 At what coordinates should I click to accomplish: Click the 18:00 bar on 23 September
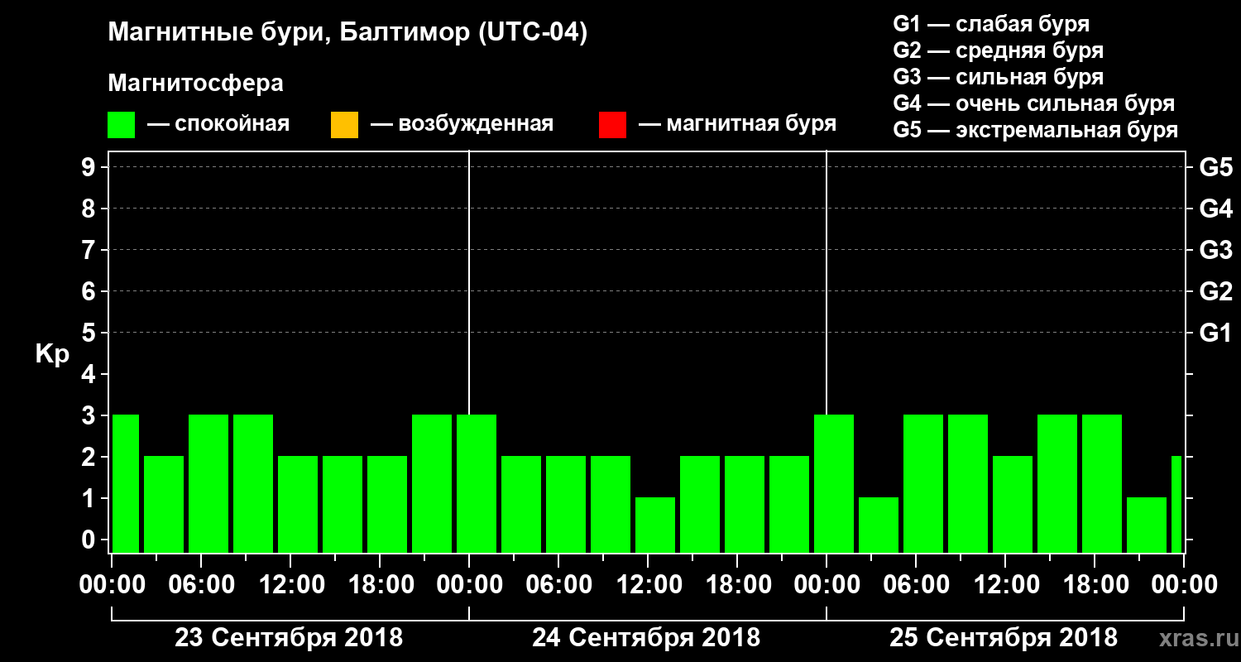pyautogui.click(x=387, y=504)
